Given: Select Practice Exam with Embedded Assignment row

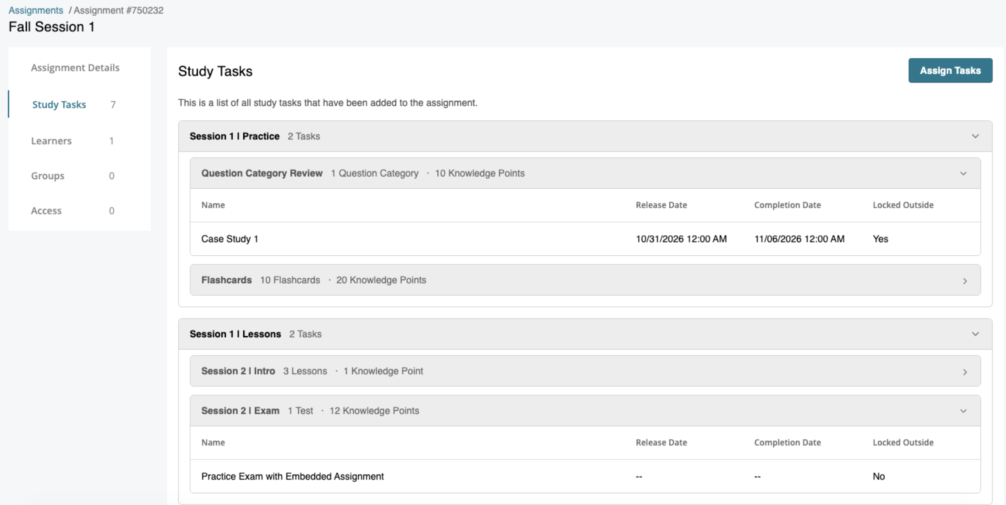Looking at the screenshot, I should pos(585,476).
